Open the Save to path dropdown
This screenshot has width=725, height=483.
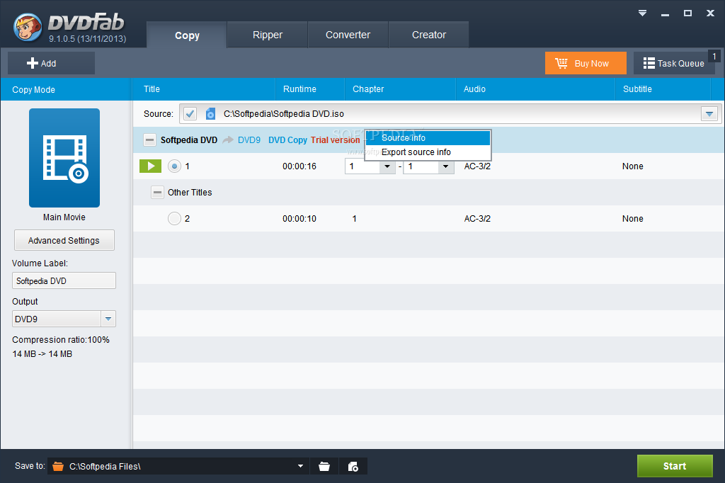coord(300,466)
